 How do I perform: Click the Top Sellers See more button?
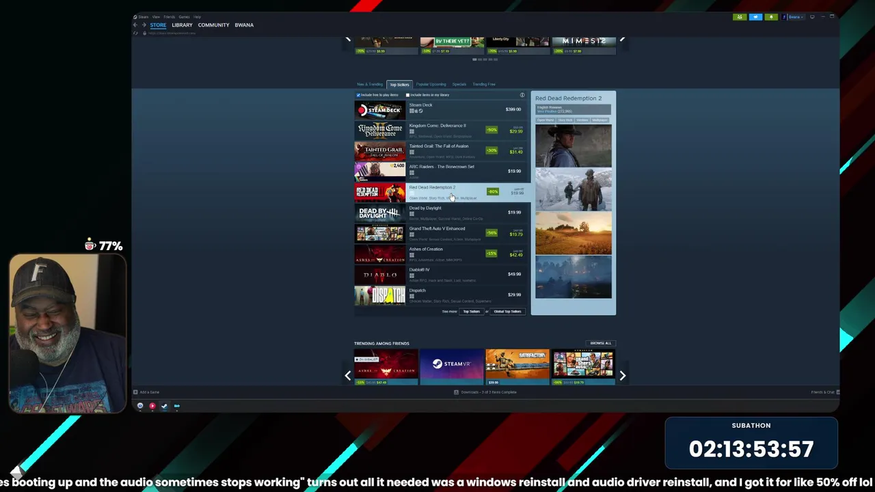(471, 312)
